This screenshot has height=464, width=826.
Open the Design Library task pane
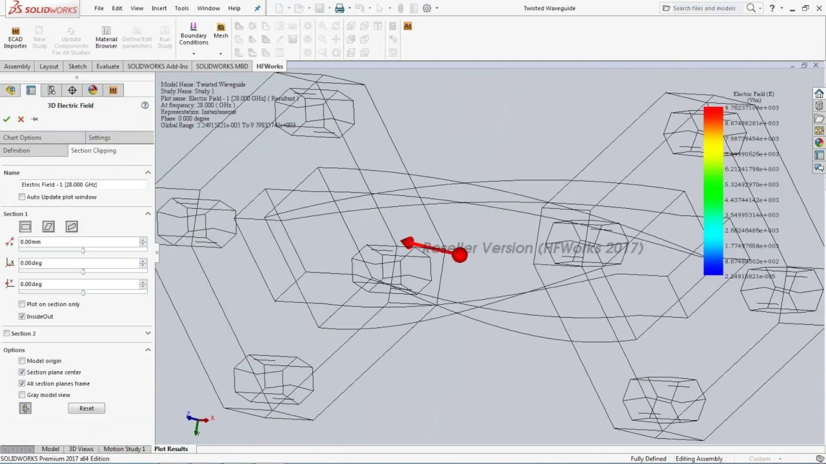[819, 106]
